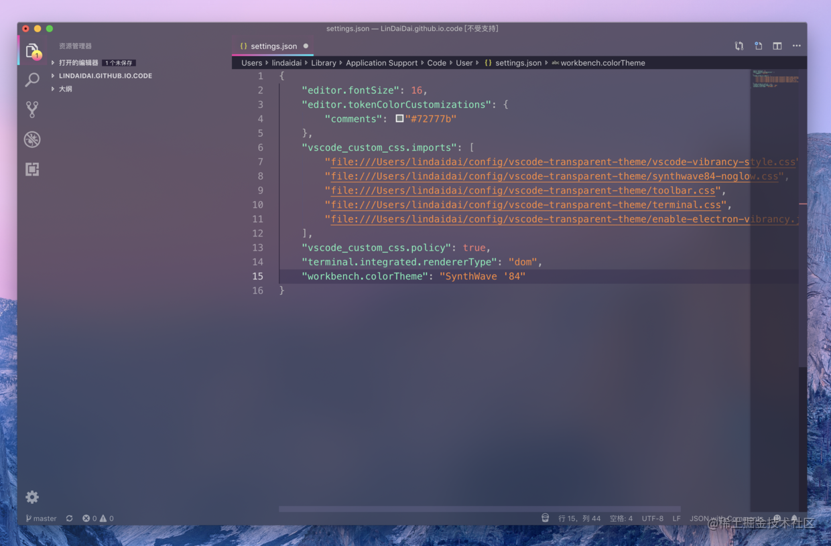
Task: Click the settings.json breadcrumb segment
Action: [513, 63]
